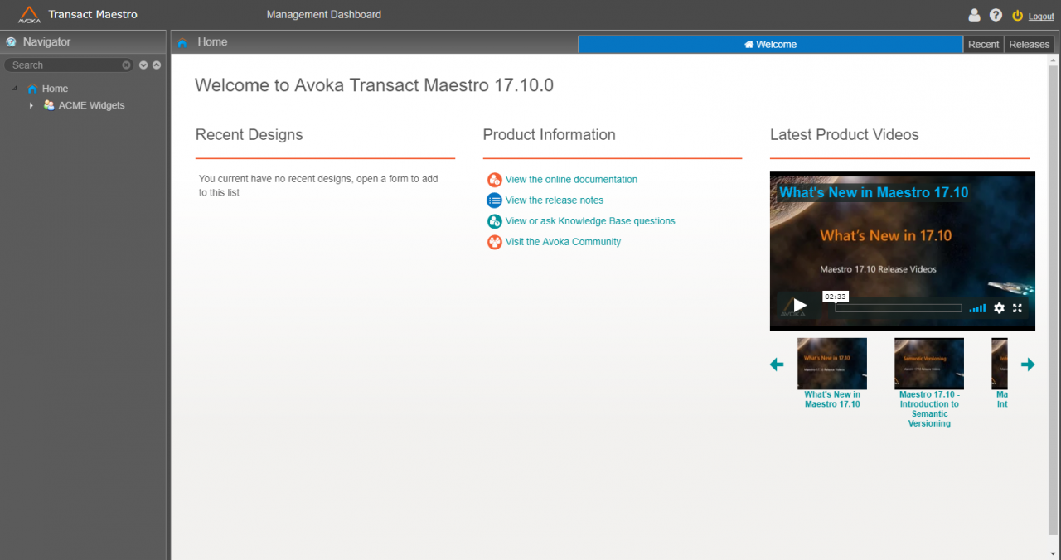
Task: Click the Home title in the page header
Action: (212, 42)
